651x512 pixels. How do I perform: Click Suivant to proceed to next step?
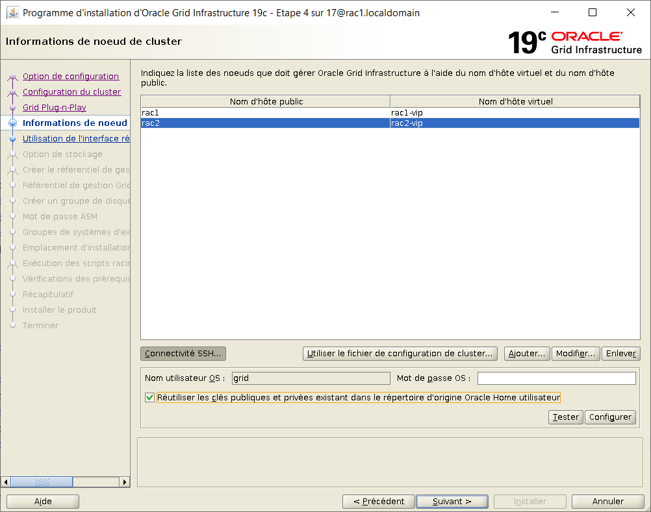452,501
